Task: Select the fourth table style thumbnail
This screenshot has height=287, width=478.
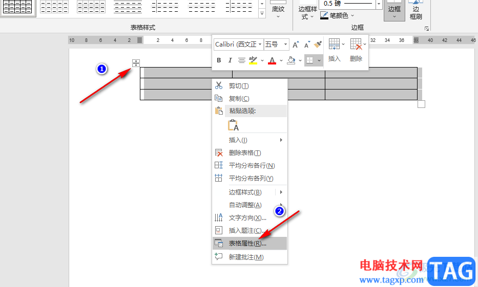Action: coord(128,7)
